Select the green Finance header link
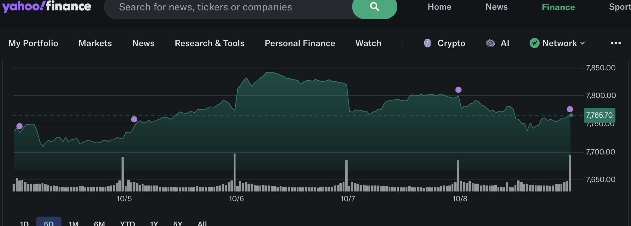Viewport: 631px width, 226px height. pyautogui.click(x=558, y=7)
